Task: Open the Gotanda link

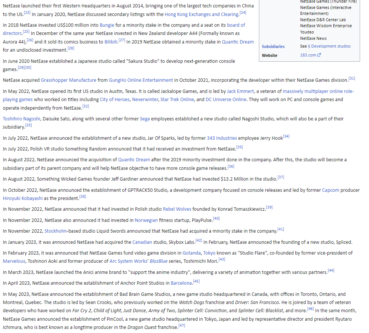Action: point(192,253)
